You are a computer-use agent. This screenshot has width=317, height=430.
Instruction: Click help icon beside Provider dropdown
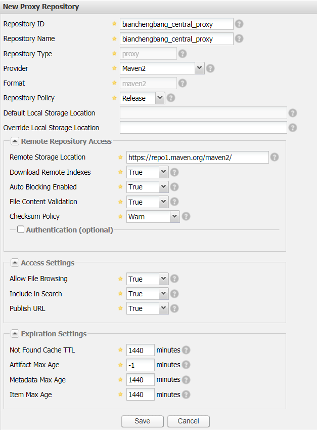click(210, 68)
